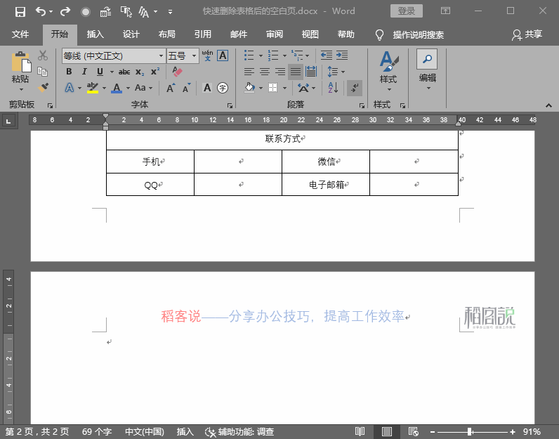
Task: Increase the paragraph indent
Action: coord(342,55)
